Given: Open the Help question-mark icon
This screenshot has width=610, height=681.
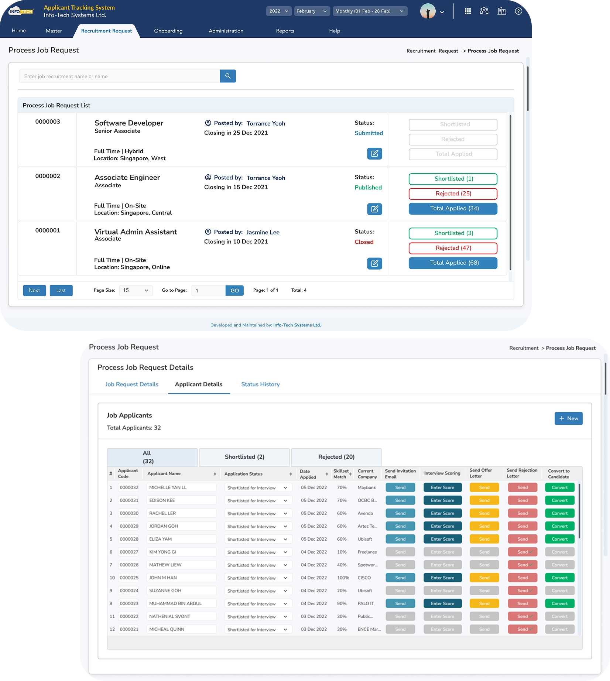Looking at the screenshot, I should 518,11.
